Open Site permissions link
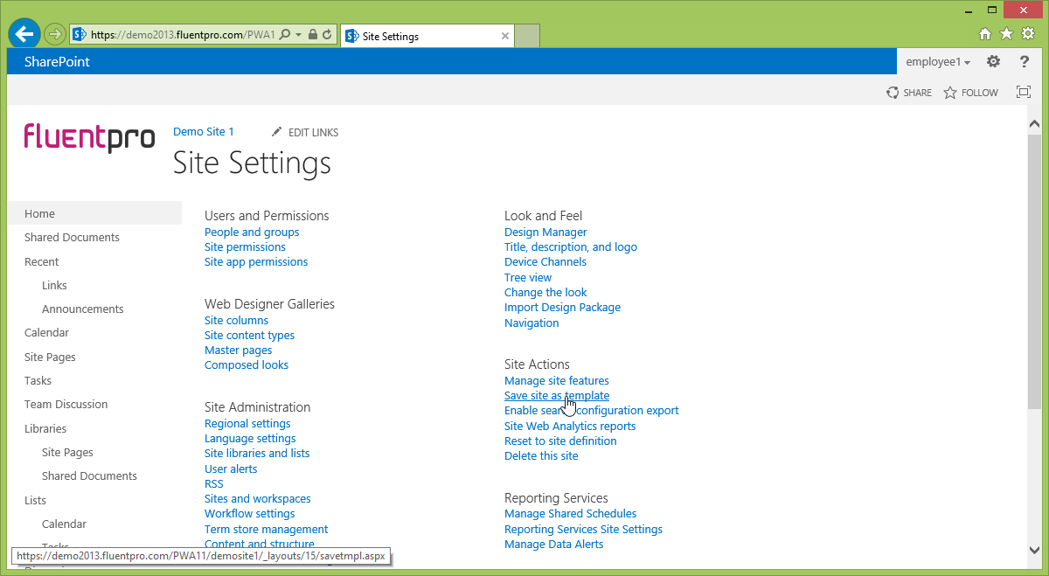 [245, 246]
